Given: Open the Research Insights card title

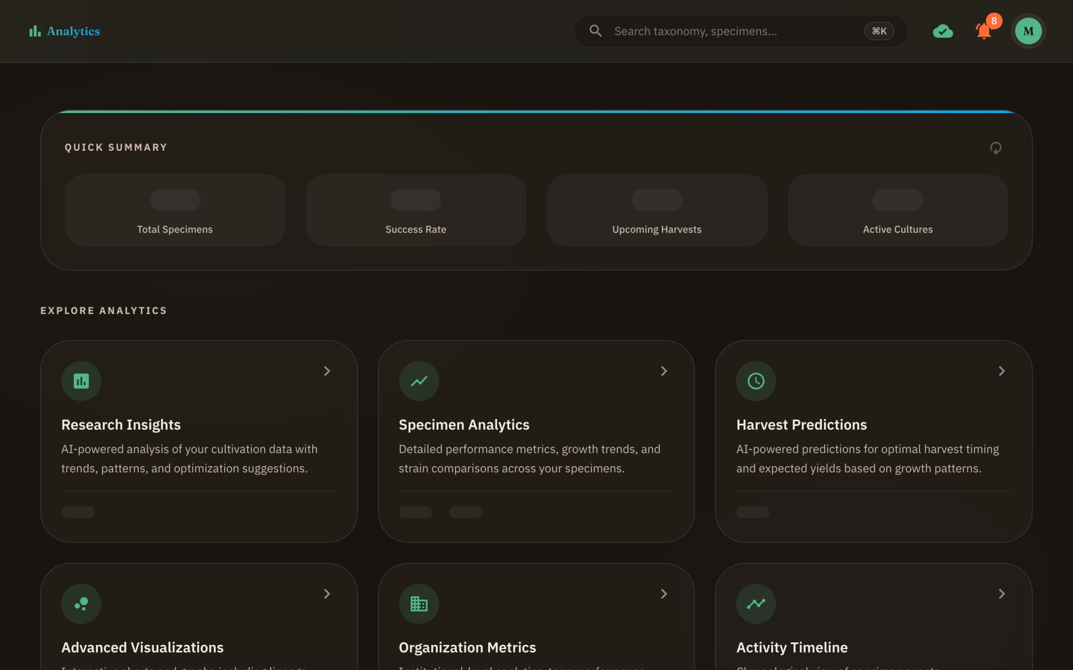Looking at the screenshot, I should [x=121, y=425].
